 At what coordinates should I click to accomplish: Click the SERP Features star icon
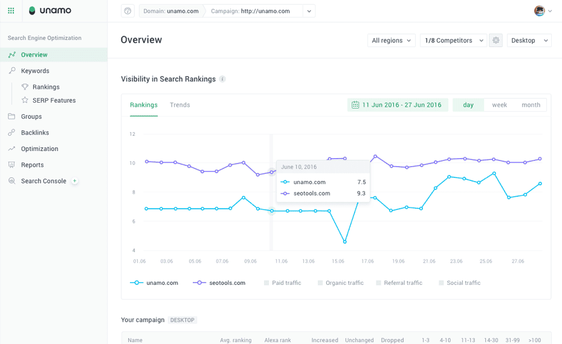25,100
